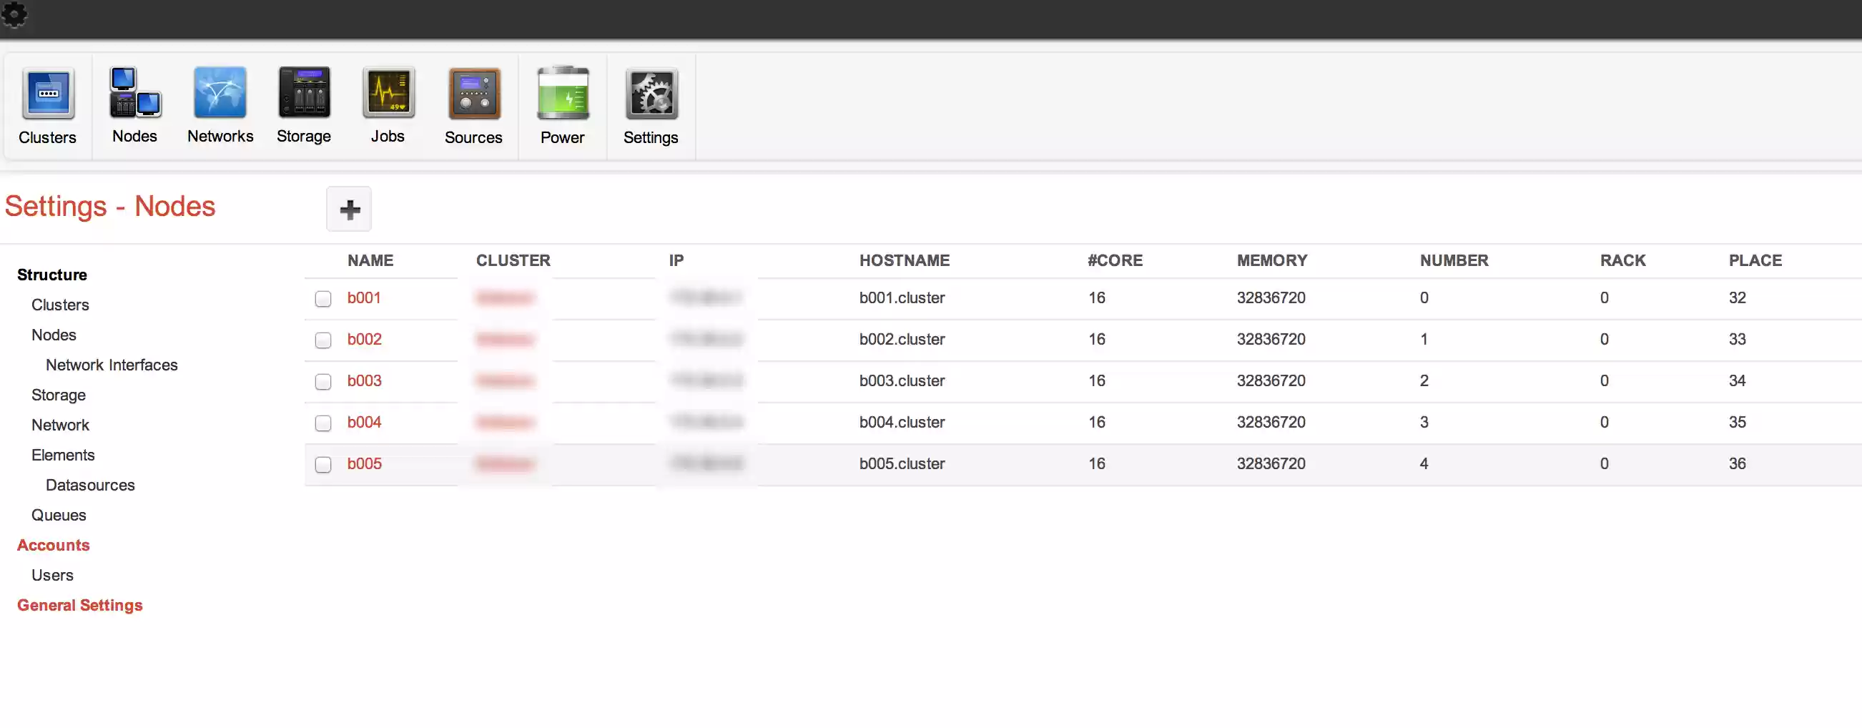Open the Networks section
The image size is (1862, 728).
[220, 107]
